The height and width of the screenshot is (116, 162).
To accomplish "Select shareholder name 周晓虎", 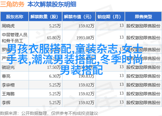I will coord(8,26).
